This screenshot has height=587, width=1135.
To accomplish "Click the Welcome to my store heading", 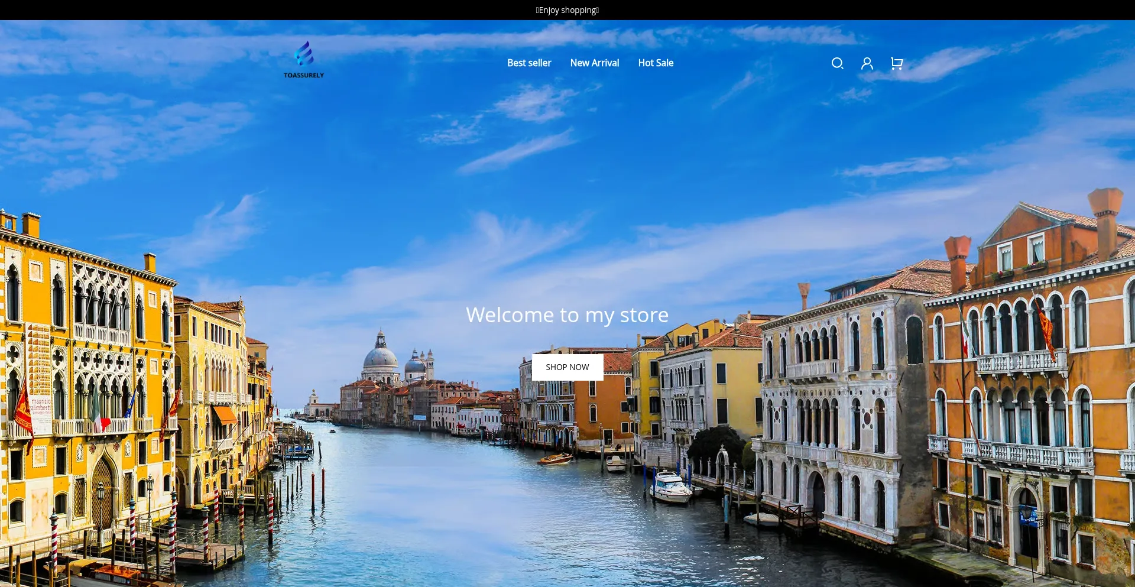I will [567, 314].
